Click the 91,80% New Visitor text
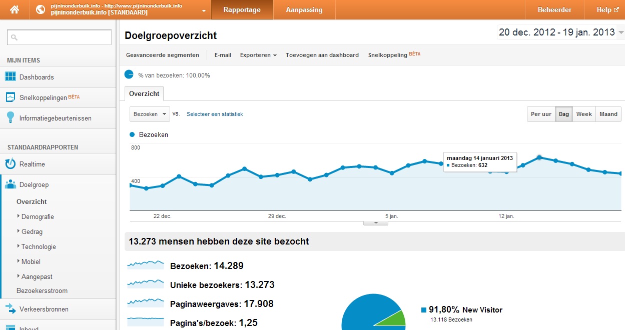625x330 pixels. tap(465, 309)
